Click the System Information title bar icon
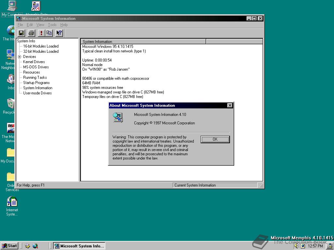 [19, 19]
